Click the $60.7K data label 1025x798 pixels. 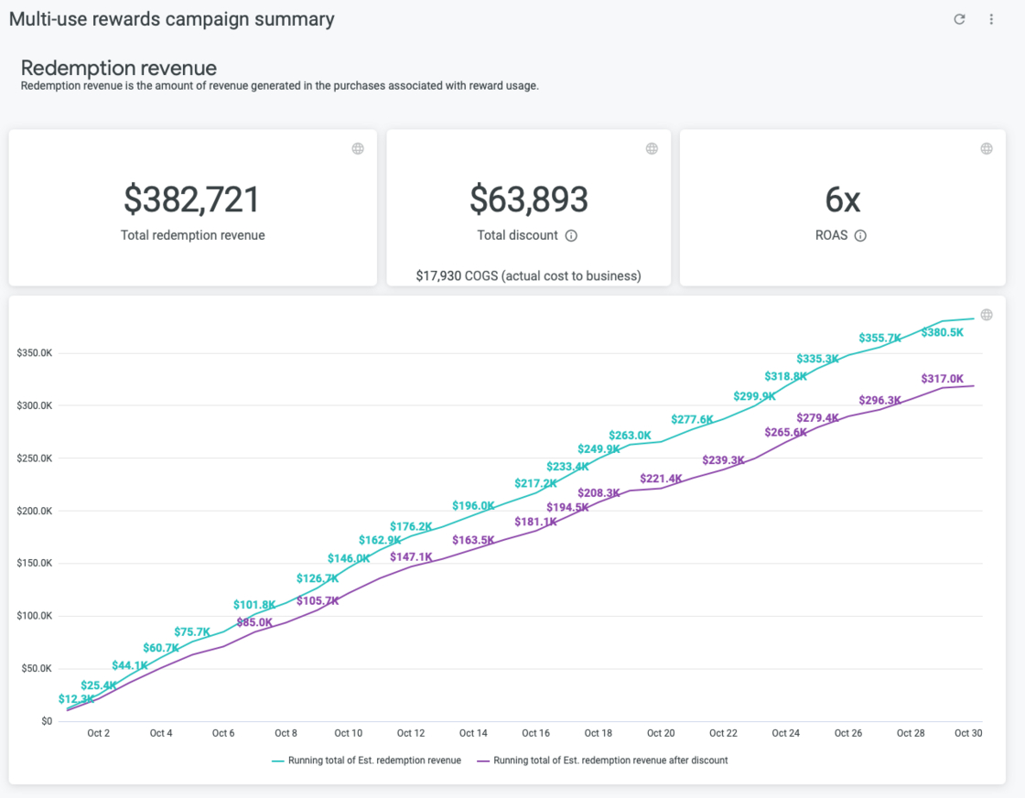click(161, 648)
